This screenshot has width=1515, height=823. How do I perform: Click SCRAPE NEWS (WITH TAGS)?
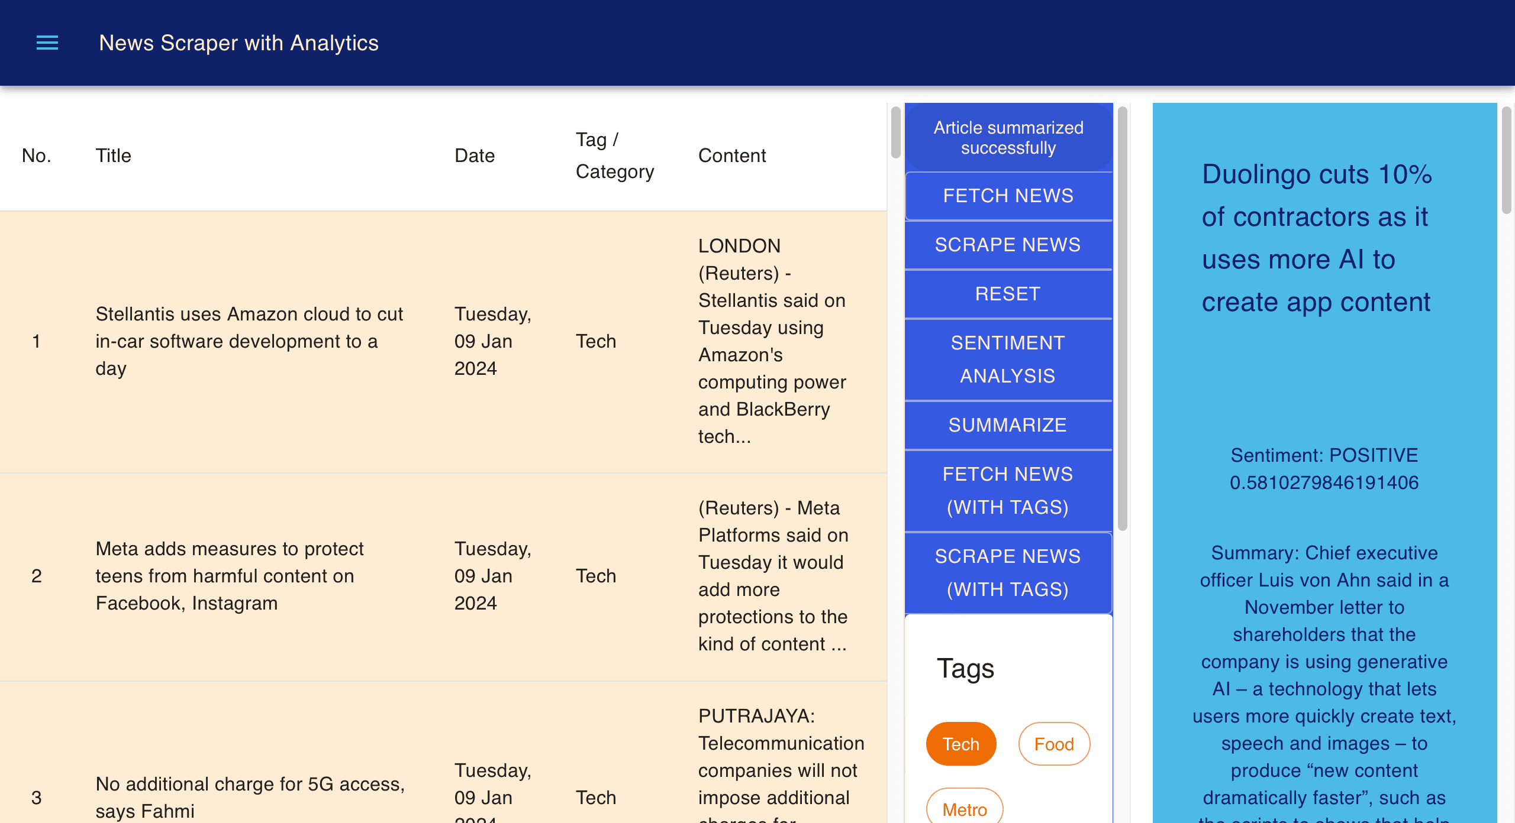1008,573
